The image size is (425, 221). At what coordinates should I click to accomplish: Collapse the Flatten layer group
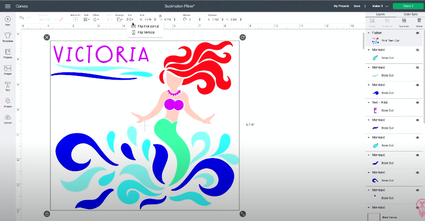(369, 33)
